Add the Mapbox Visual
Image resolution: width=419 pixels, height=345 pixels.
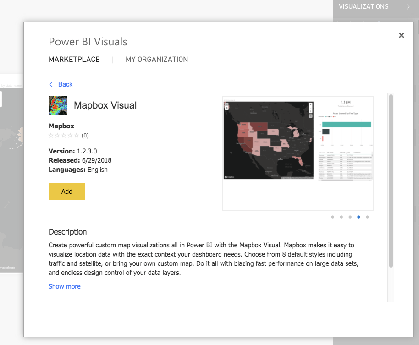(67, 192)
